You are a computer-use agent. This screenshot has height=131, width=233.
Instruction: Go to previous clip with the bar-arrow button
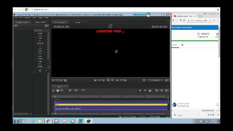tap(103, 80)
